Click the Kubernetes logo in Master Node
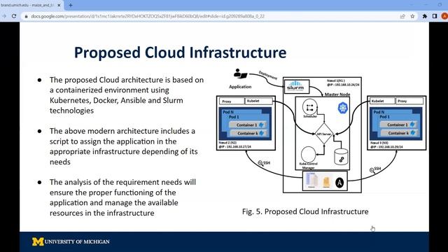448x252 pixels. [343, 108]
